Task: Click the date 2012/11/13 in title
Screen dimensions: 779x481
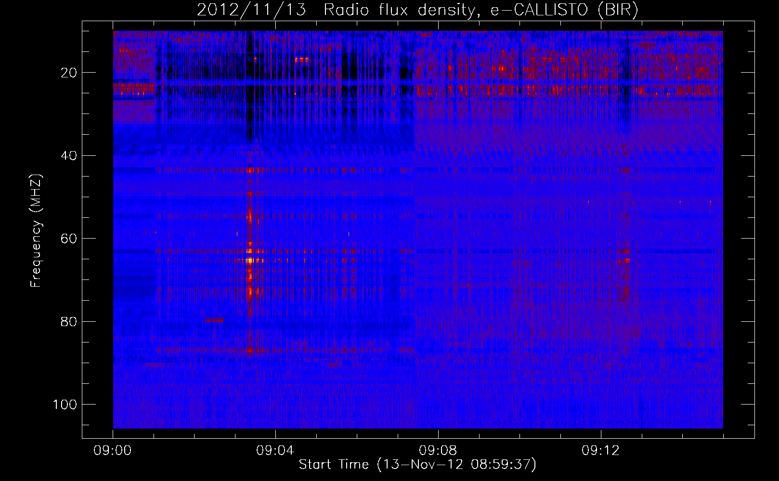Action: click(x=251, y=10)
